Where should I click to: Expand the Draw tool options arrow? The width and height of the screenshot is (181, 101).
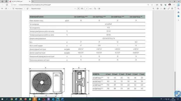(x=25, y=8)
